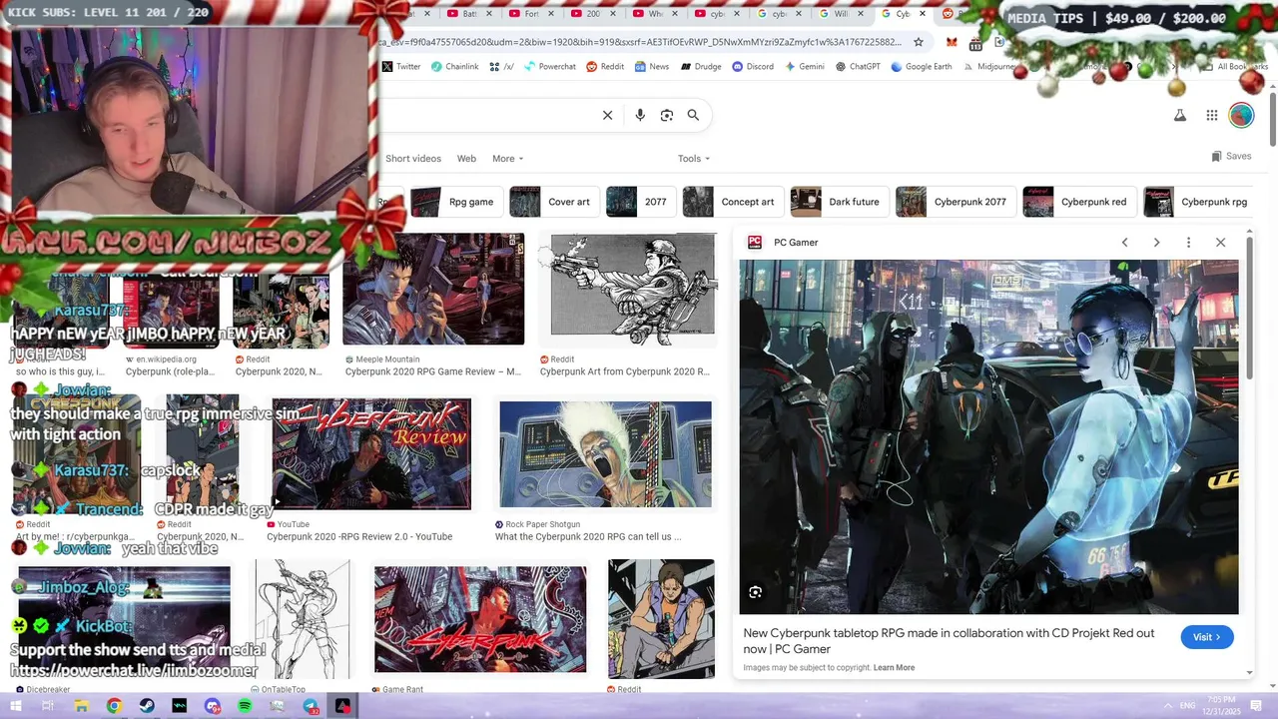Open the Google account avatar
Screen dimensions: 1278x719
click(1241, 115)
